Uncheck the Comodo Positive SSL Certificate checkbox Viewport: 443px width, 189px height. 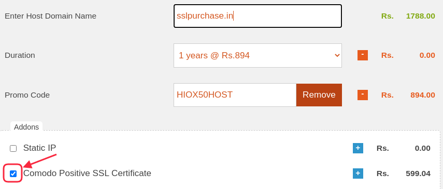[x=13, y=174]
